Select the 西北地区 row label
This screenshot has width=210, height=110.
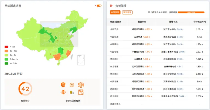(x=114, y=96)
